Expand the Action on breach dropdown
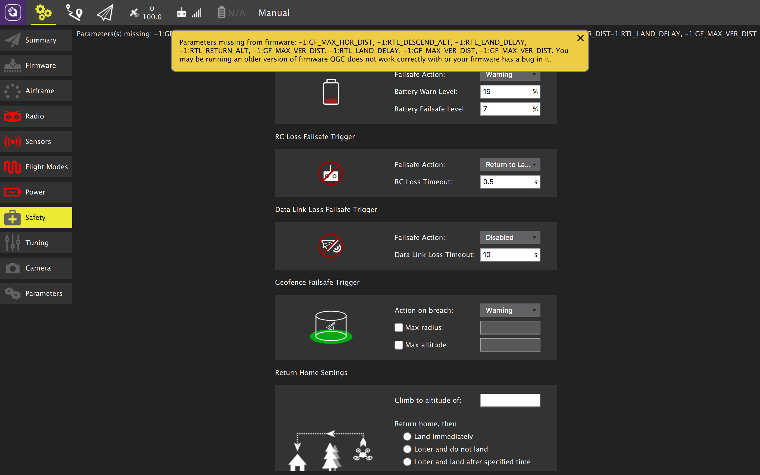 tap(510, 310)
